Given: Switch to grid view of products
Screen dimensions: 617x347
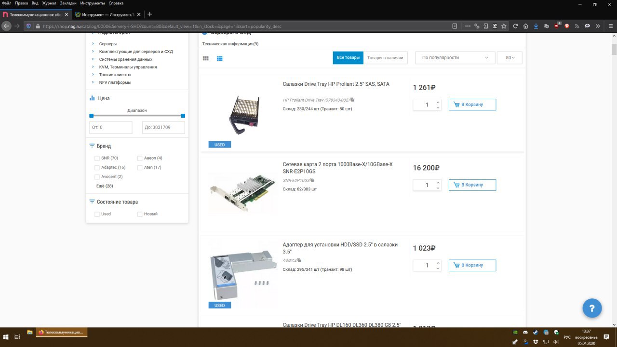Looking at the screenshot, I should pyautogui.click(x=206, y=58).
